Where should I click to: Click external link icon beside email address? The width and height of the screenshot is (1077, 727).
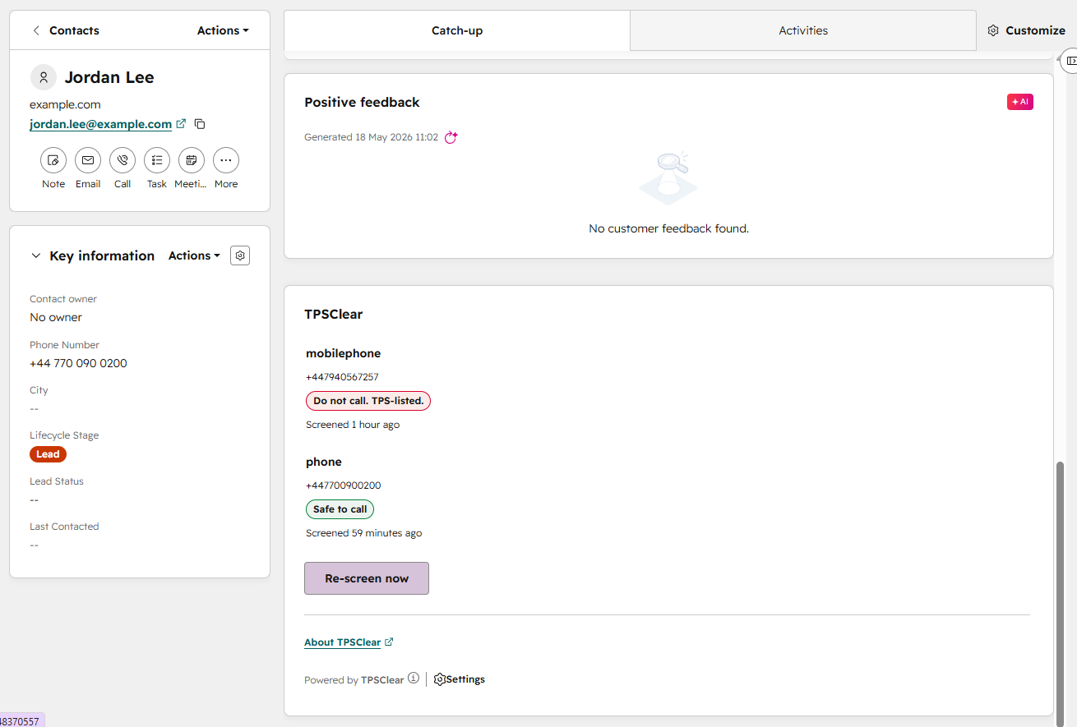tap(182, 124)
